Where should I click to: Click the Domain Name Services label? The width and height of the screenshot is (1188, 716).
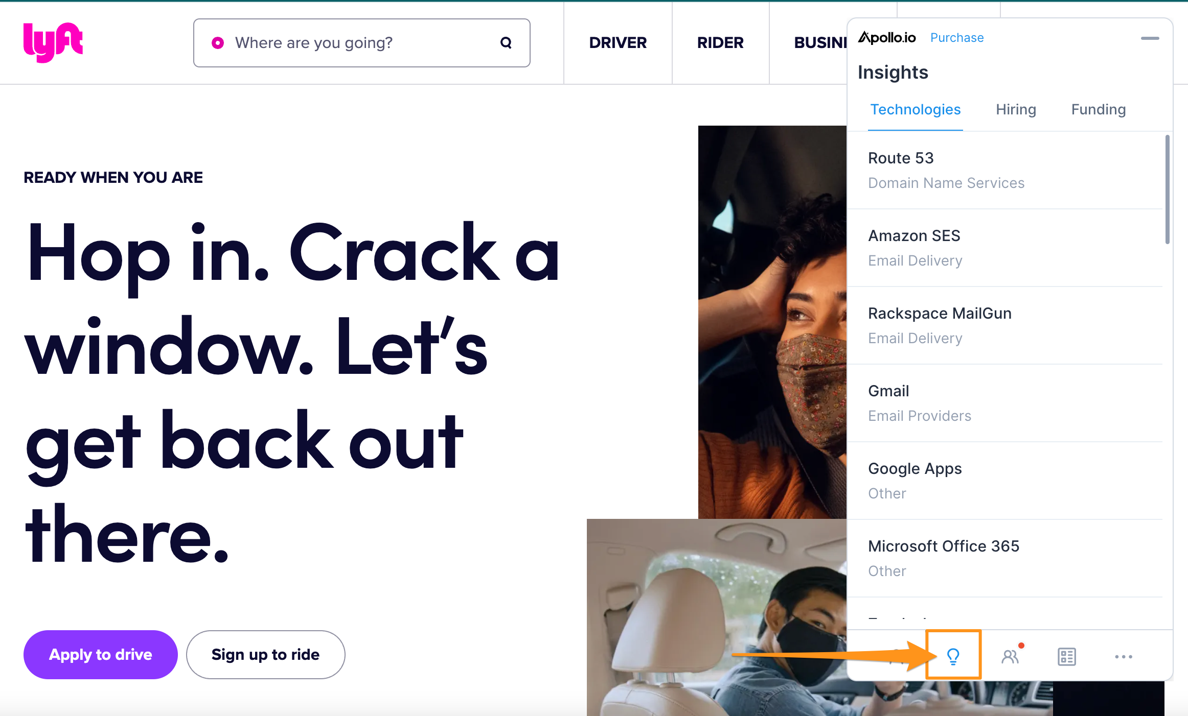point(946,183)
